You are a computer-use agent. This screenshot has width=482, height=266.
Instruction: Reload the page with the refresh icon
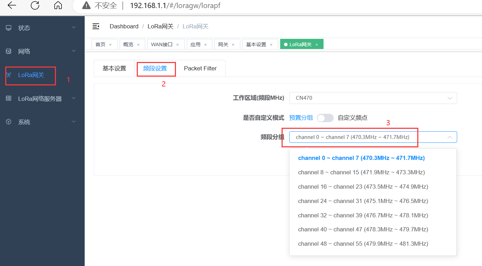(35, 5)
